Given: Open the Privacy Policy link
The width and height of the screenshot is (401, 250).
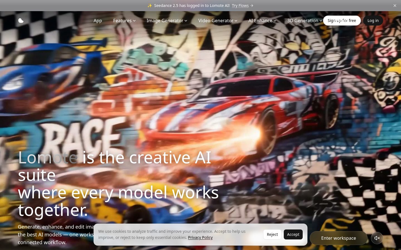Looking at the screenshot, I should click(200, 237).
